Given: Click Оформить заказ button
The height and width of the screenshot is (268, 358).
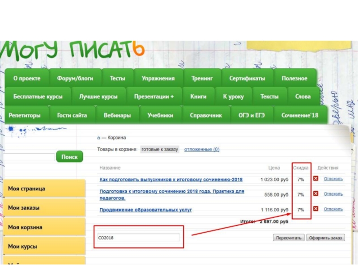Looking at the screenshot, I should (x=325, y=238).
